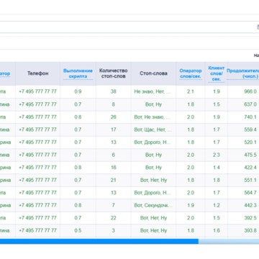Select the duration value 637.0

point(250,104)
